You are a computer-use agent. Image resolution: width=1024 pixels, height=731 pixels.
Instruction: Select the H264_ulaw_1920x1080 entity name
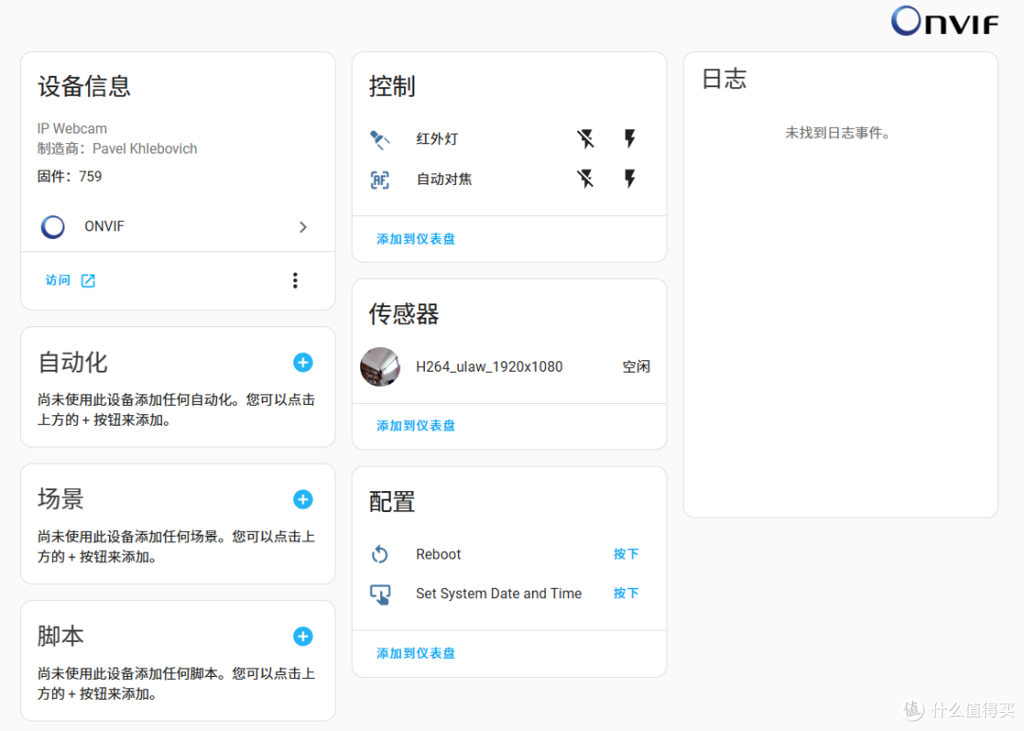click(x=489, y=367)
